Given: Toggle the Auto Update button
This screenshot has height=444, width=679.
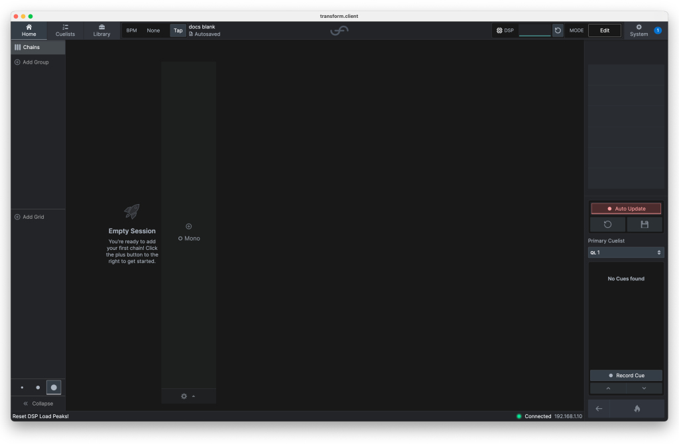Looking at the screenshot, I should click(x=626, y=209).
